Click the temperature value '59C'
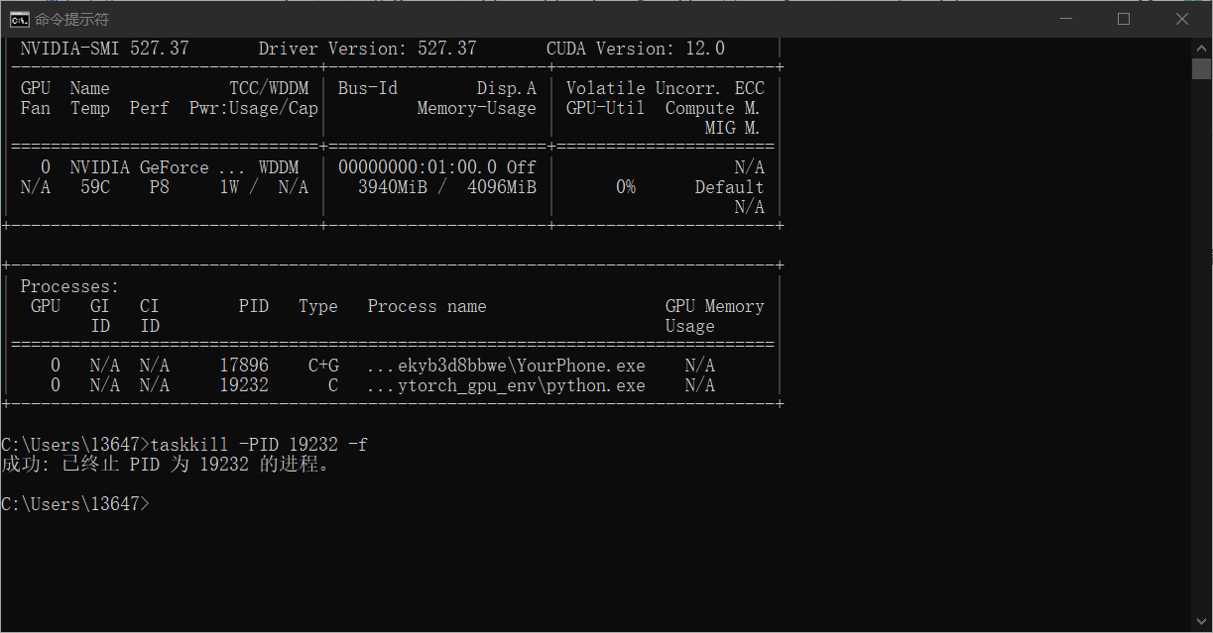Image resolution: width=1213 pixels, height=633 pixels. (95, 187)
